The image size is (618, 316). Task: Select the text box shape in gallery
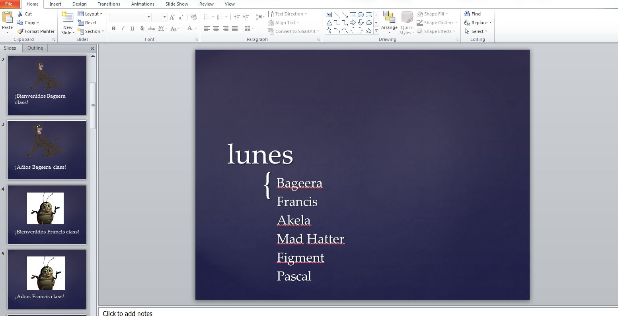tap(329, 15)
